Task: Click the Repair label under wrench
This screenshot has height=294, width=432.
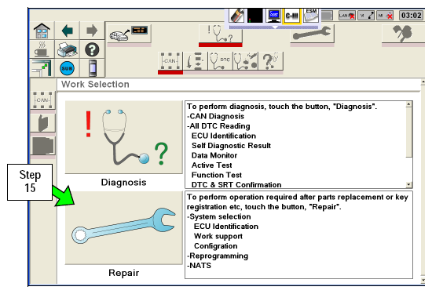Action: tap(123, 273)
